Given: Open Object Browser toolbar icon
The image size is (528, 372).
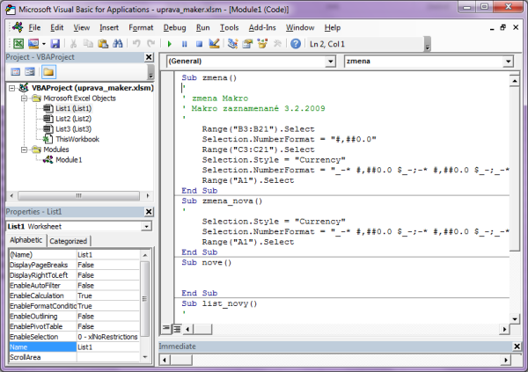Looking at the screenshot, I should click(x=262, y=44).
